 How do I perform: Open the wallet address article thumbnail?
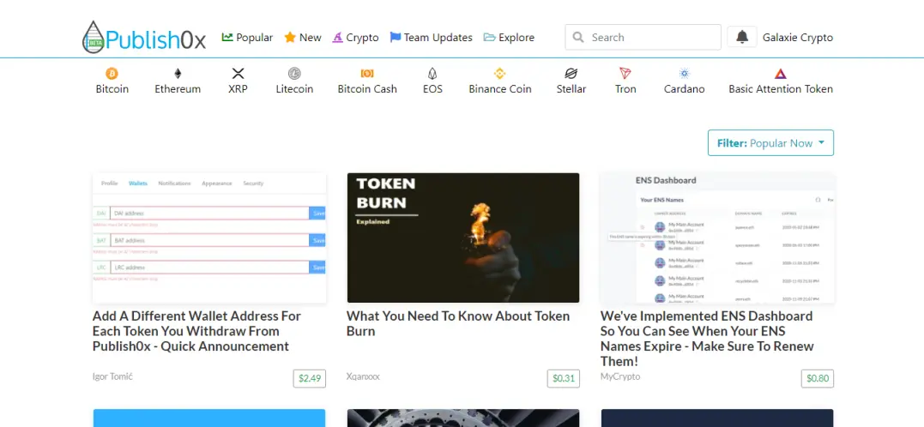pyautogui.click(x=209, y=238)
